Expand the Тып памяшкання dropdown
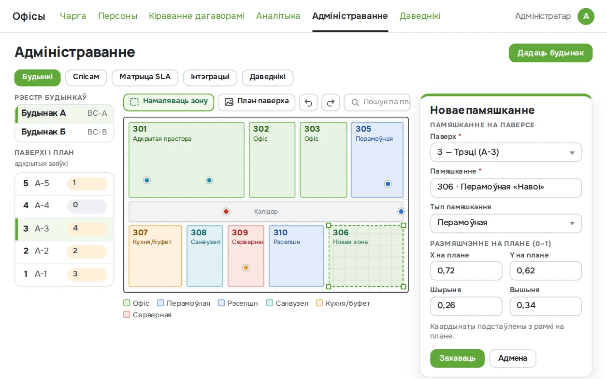Viewport: 607px width, 379px height. (506, 223)
